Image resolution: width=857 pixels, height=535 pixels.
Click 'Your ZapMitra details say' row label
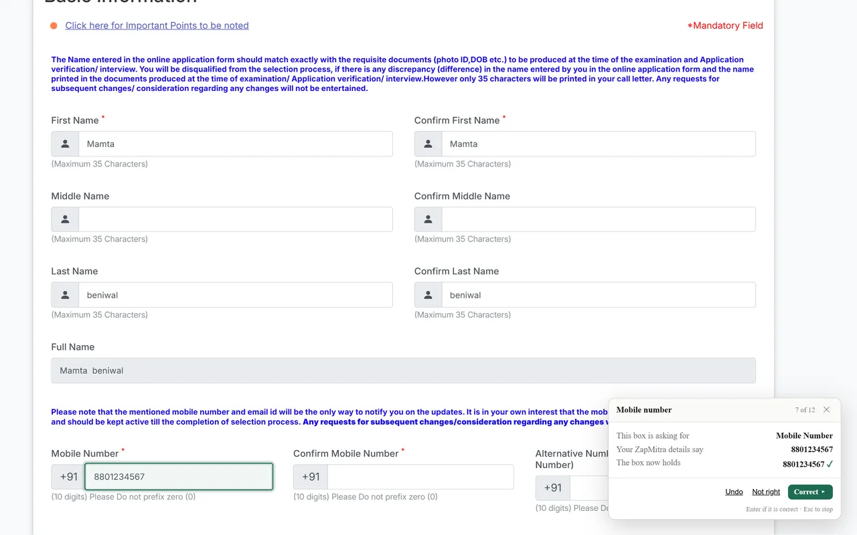[x=659, y=449]
